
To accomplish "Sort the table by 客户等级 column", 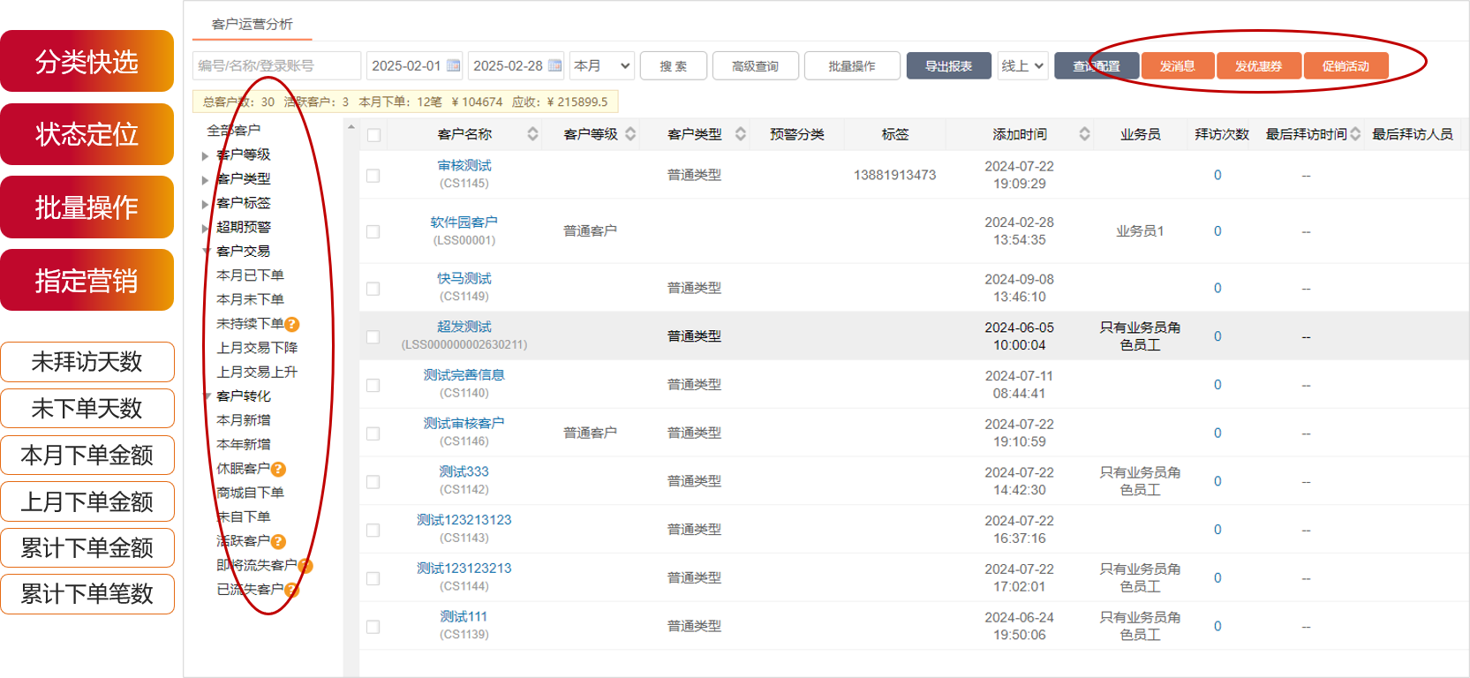I will [630, 134].
